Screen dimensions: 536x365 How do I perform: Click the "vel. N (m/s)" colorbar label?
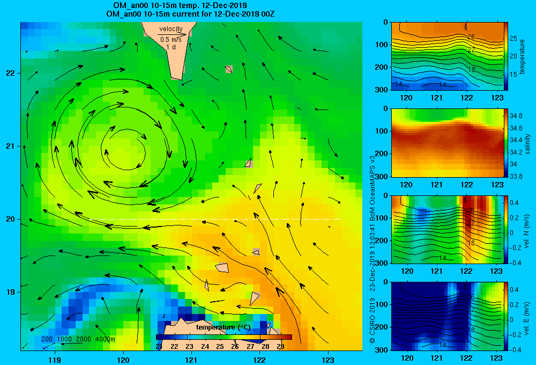coord(526,231)
